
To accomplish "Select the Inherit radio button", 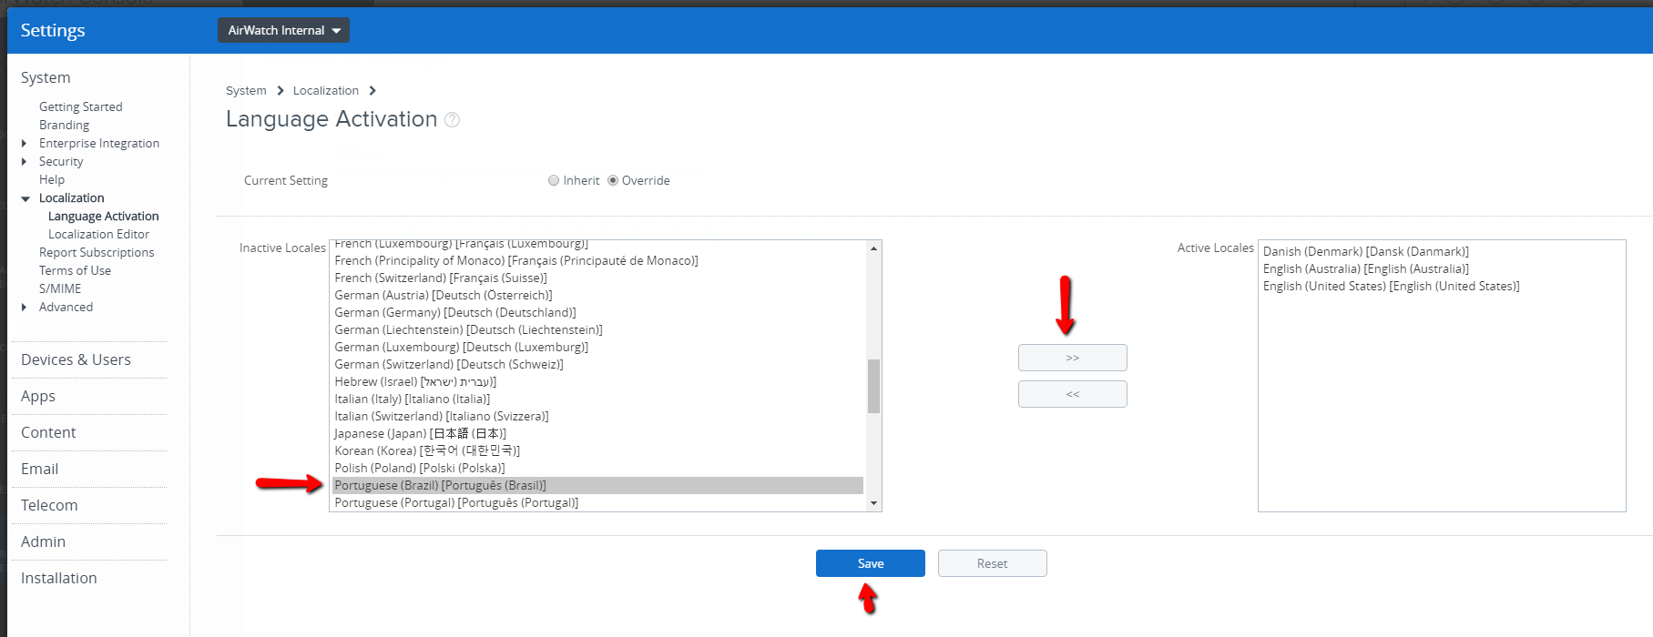I will (554, 180).
